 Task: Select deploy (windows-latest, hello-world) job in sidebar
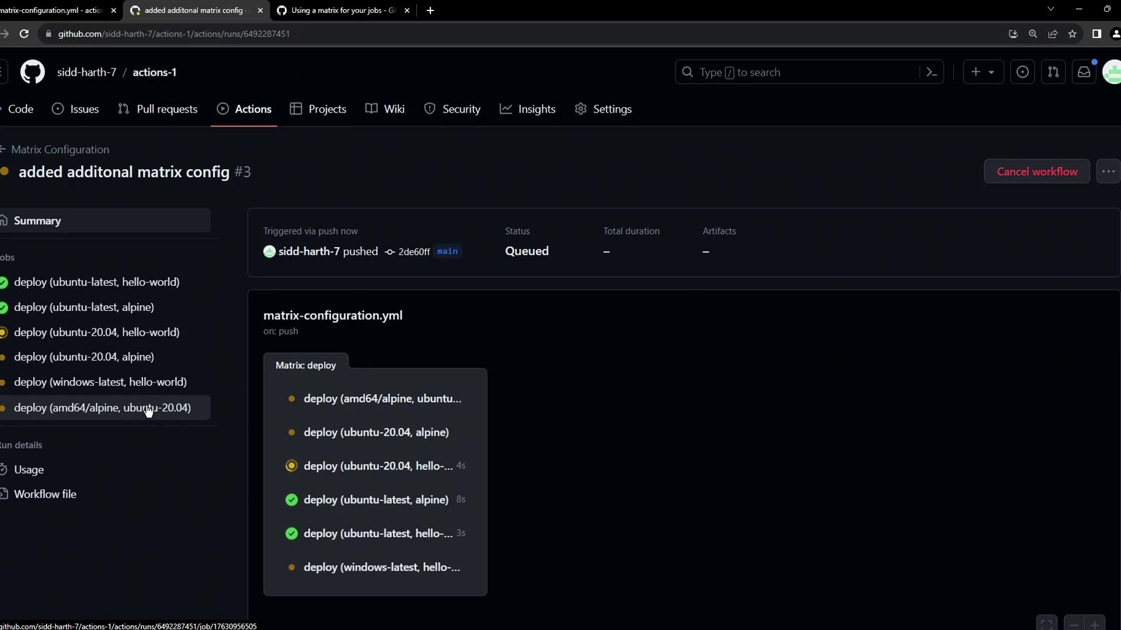pos(100,382)
